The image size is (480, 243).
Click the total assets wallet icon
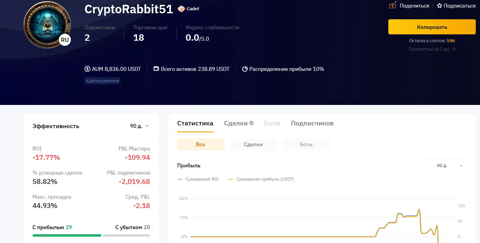pyautogui.click(x=156, y=69)
